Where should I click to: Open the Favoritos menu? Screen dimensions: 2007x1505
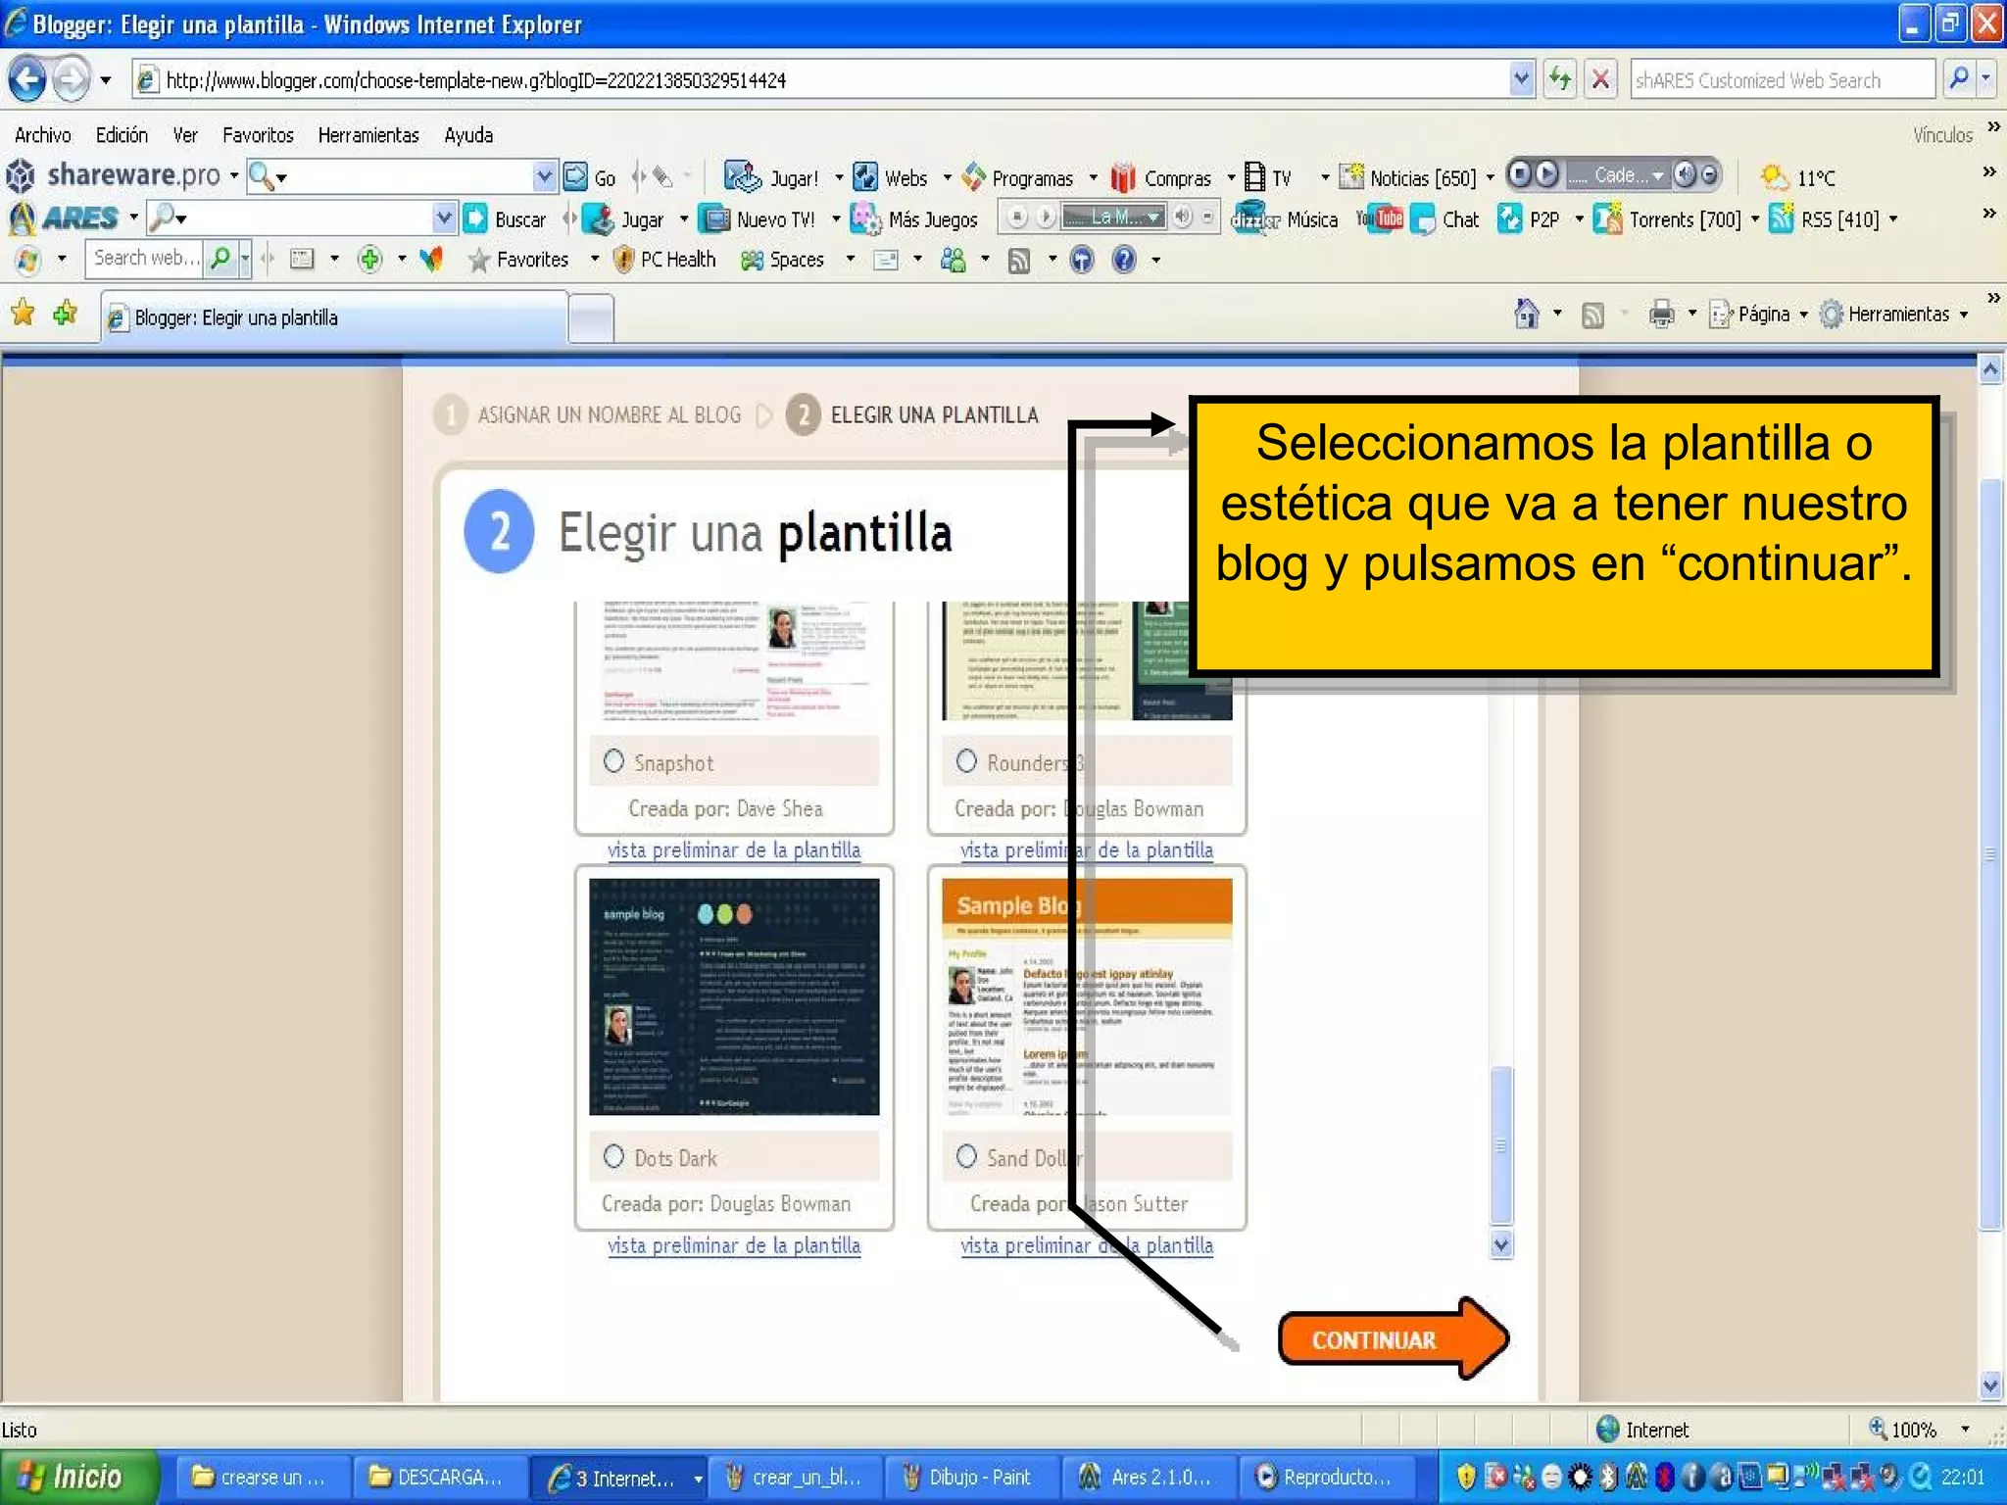pyautogui.click(x=258, y=135)
